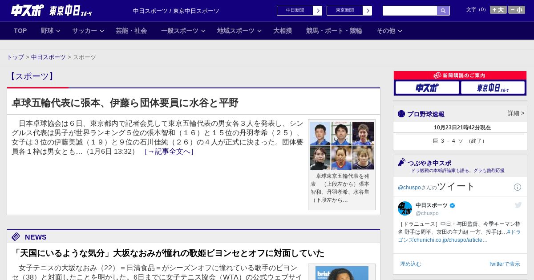Expand the 地域スポーツ dropdown chevron
Viewport: 534px width, 280px height.
pyautogui.click(x=259, y=31)
